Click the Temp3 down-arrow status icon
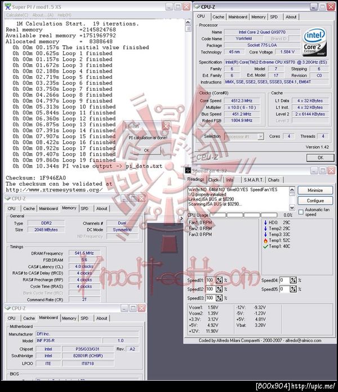The image size is (338, 392). point(265,235)
